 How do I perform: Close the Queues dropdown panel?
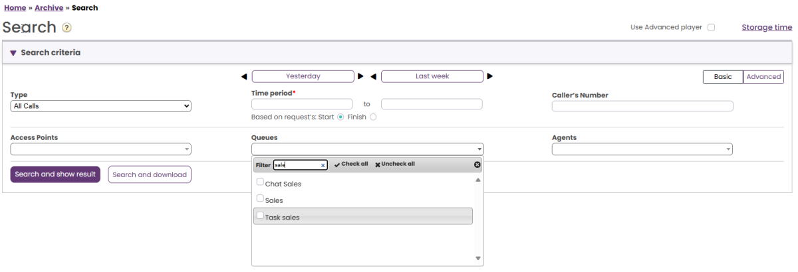477,165
